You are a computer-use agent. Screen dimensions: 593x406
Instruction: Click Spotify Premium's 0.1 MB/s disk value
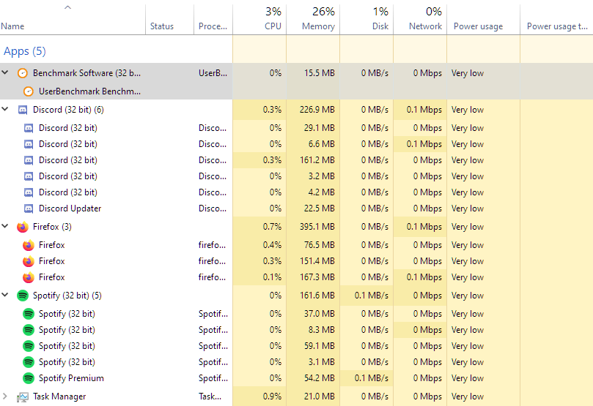coord(372,378)
